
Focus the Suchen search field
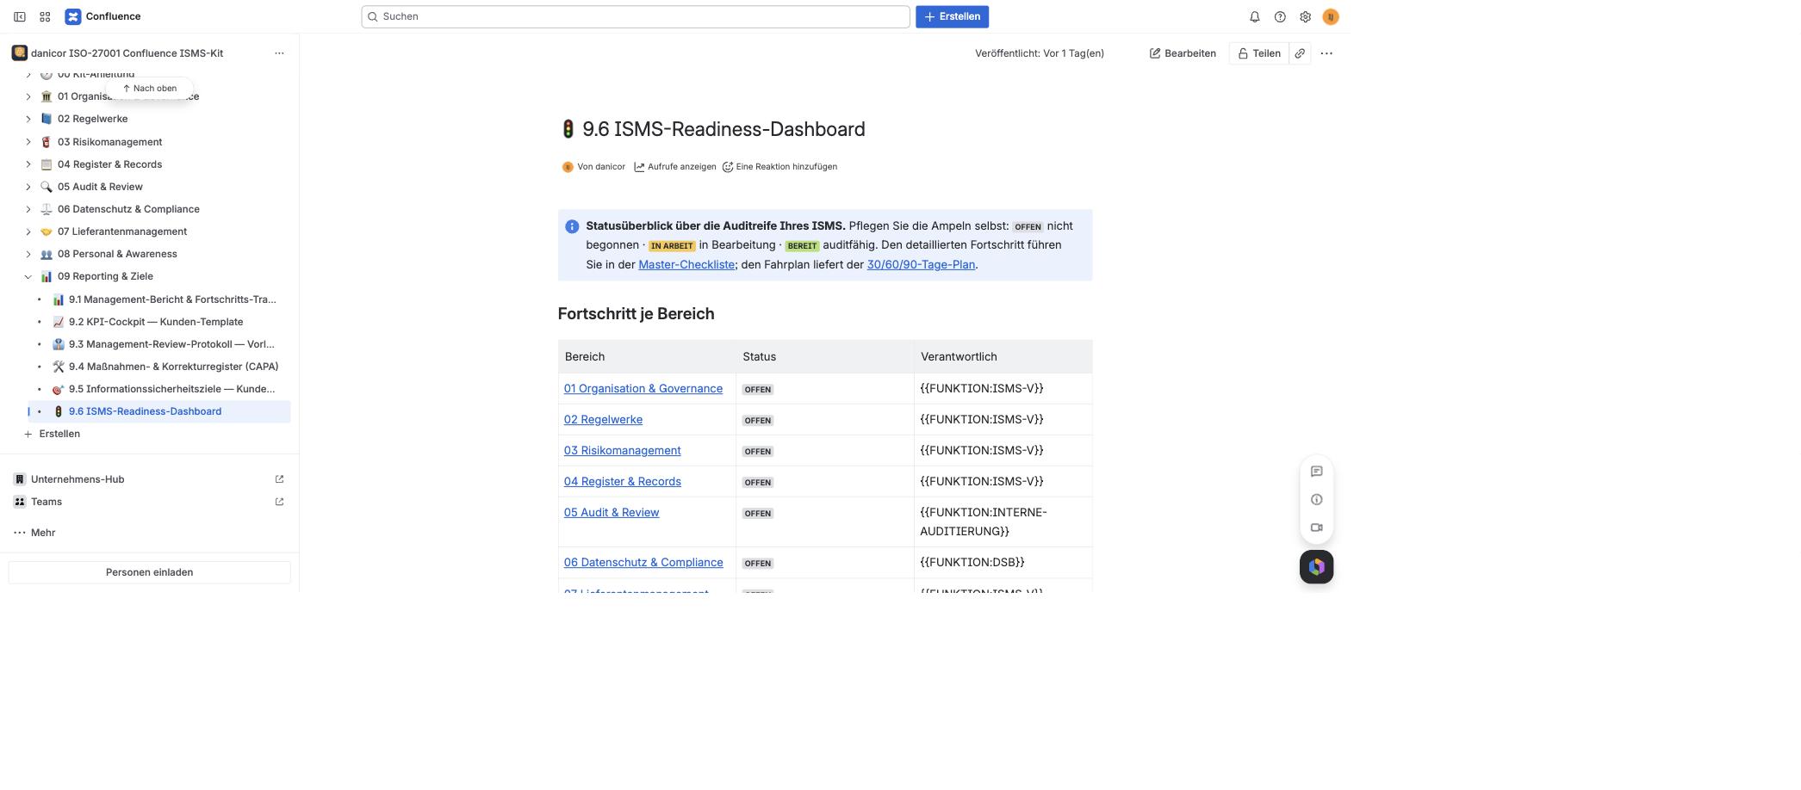pyautogui.click(x=636, y=16)
